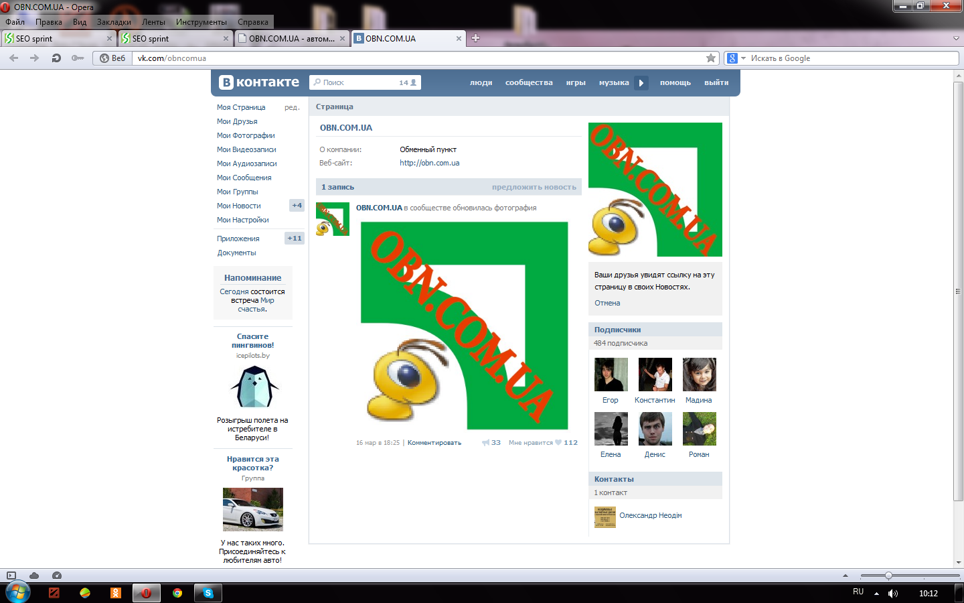Open contact Олександр Неодім
Screen dimensions: 964x603
click(x=651, y=515)
